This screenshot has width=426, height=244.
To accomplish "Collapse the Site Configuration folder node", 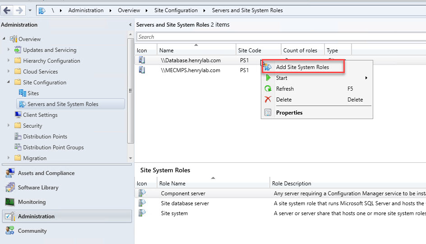I will tap(9, 83).
